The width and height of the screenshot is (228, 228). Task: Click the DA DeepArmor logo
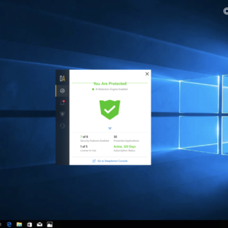click(62, 79)
